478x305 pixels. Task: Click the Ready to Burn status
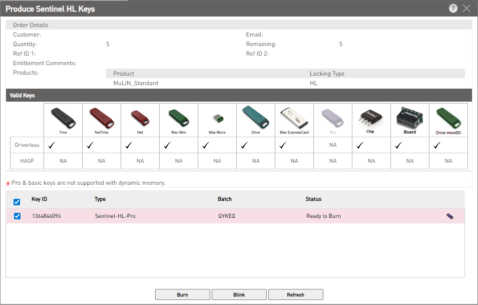click(323, 216)
